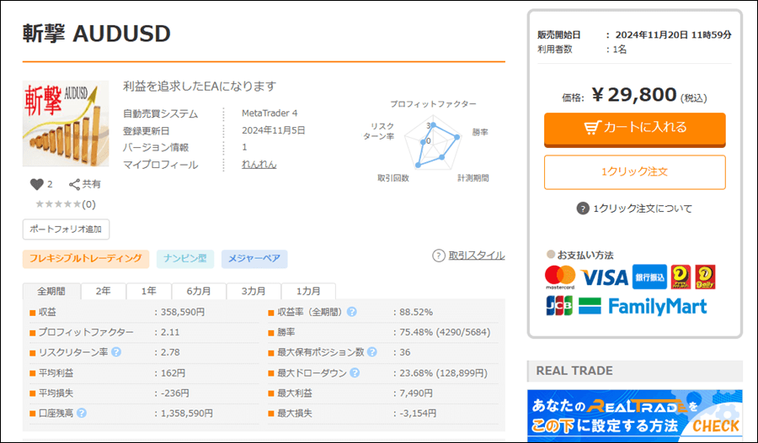Select the 6カ月 period tab
758x443 pixels.
click(199, 291)
